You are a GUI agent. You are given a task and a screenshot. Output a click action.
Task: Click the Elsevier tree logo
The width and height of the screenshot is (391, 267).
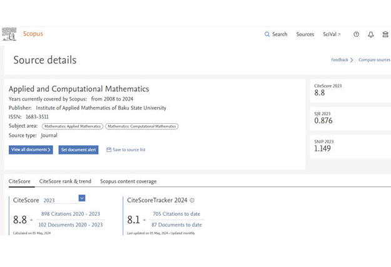point(9,34)
